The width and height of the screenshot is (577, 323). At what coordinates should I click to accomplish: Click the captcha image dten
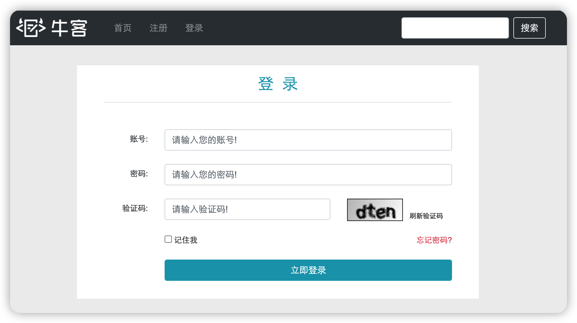coord(375,210)
